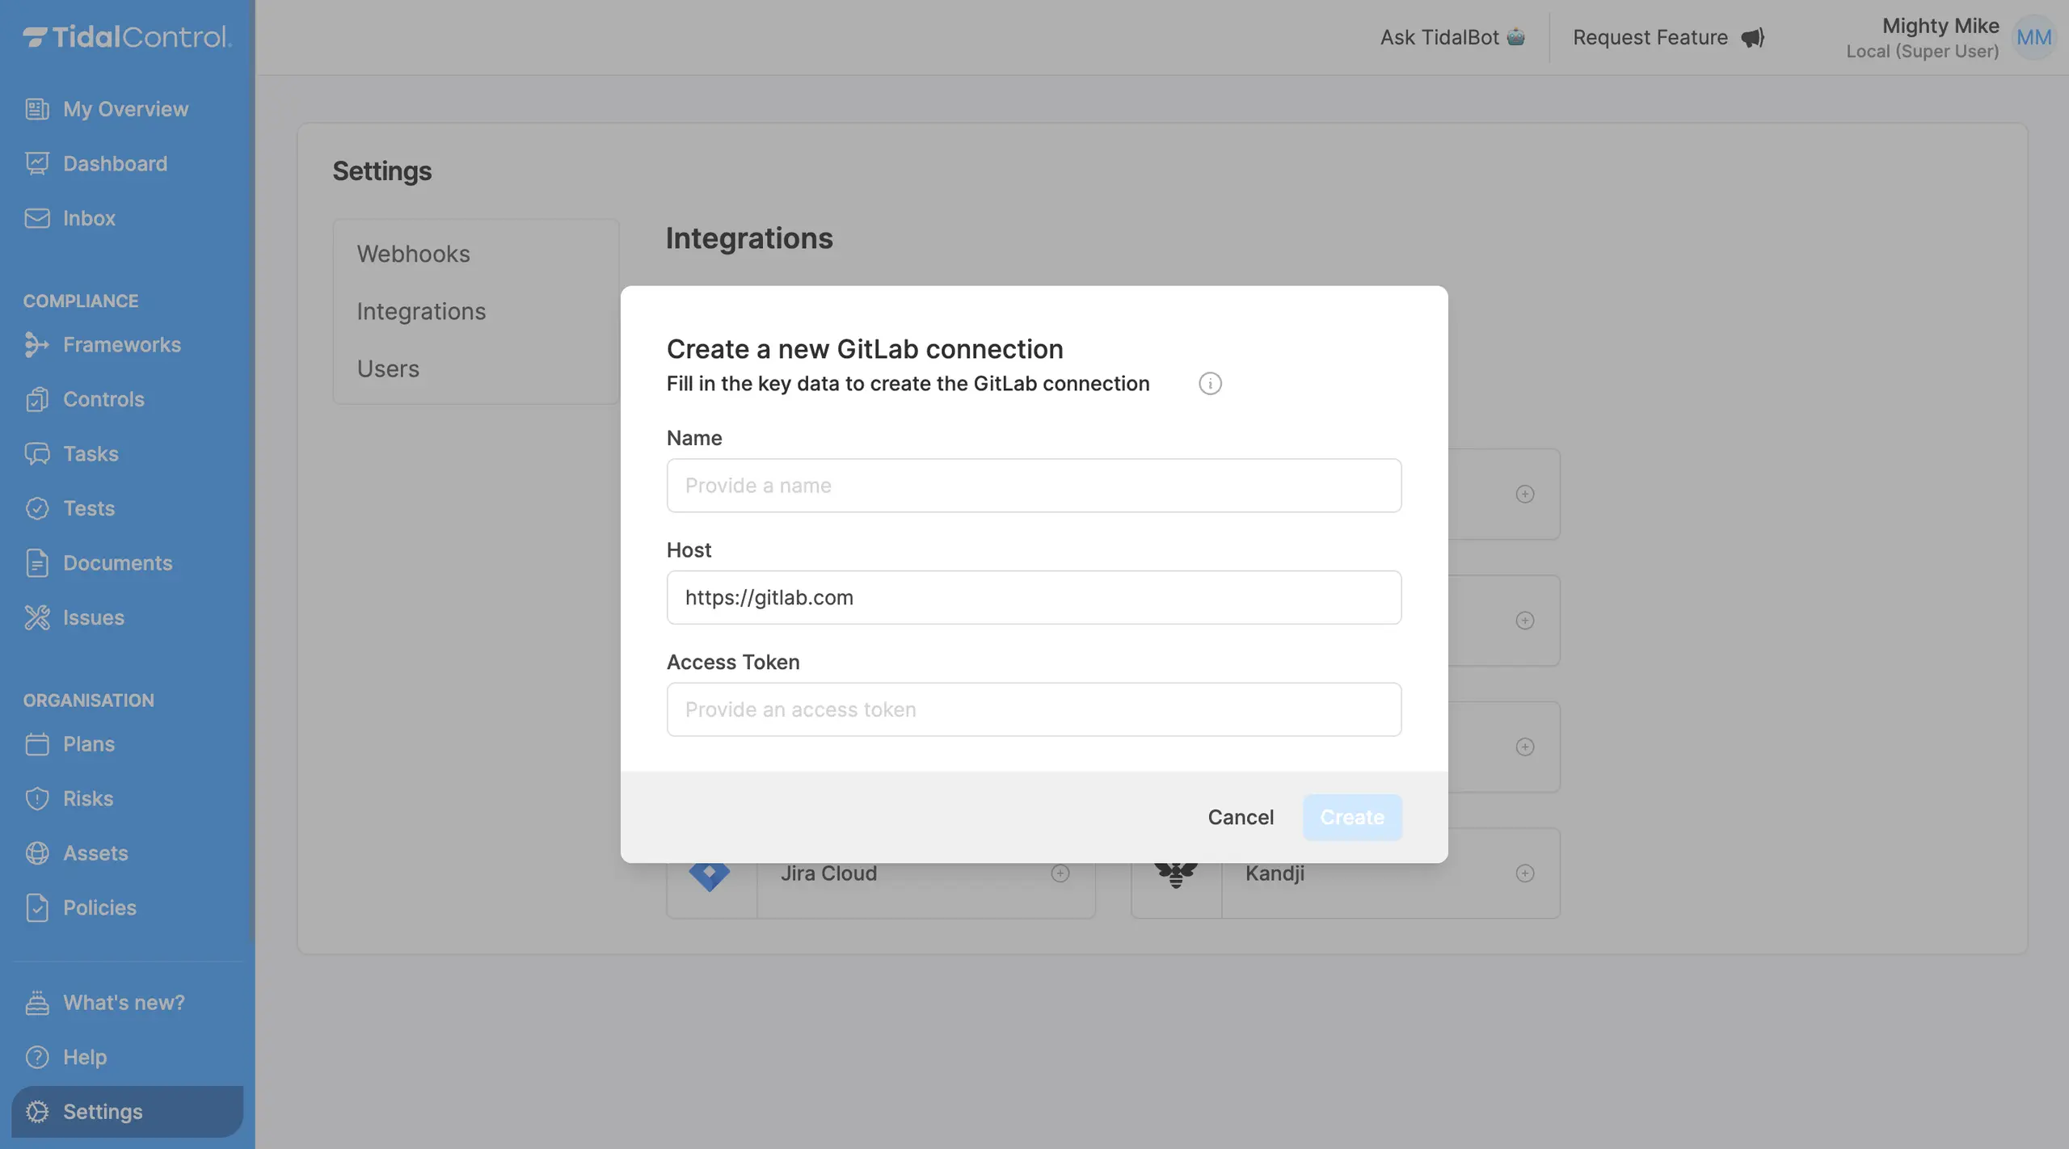Click the Kandji bee logo icon
Screen dimensions: 2069x1149
pos(1176,876)
